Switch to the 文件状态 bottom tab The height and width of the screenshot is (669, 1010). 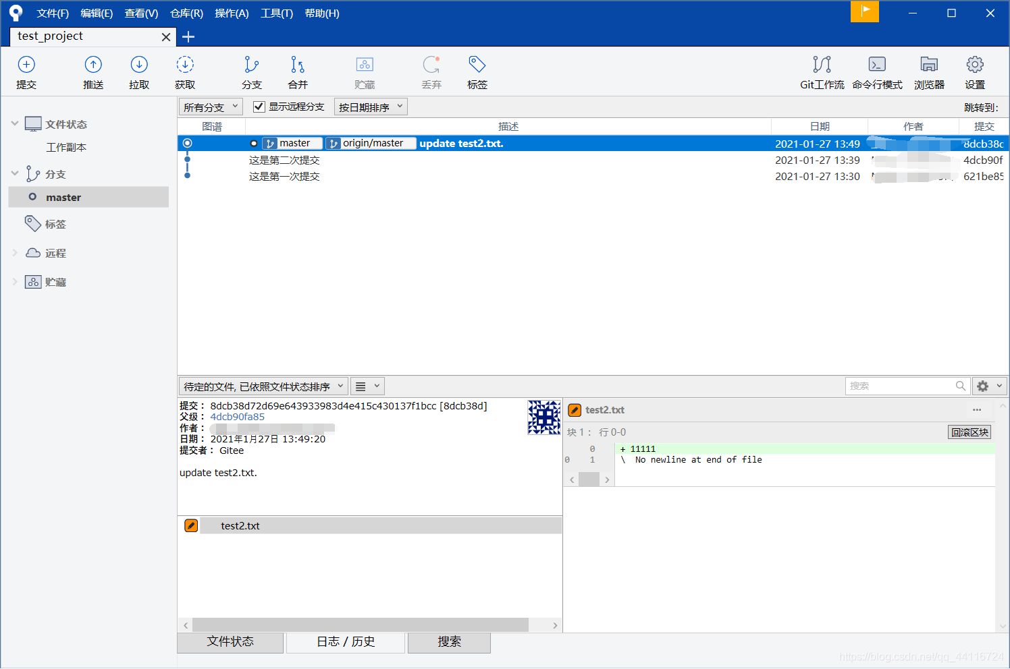coord(230,642)
